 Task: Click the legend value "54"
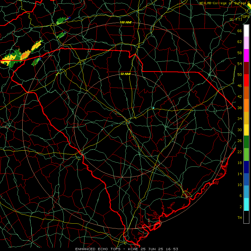coord(240,64)
